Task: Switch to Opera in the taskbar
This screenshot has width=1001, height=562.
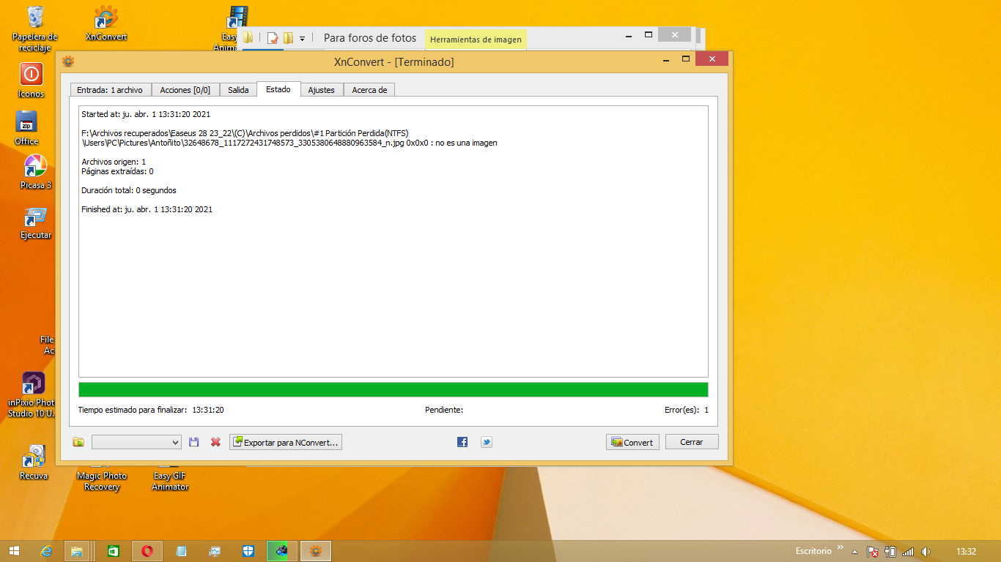Action: point(147,551)
